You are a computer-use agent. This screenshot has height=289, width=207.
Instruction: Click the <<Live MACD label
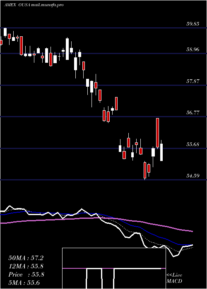coord(174,278)
